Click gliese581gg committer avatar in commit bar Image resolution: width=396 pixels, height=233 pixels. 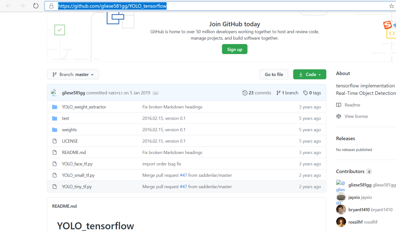[x=54, y=93]
